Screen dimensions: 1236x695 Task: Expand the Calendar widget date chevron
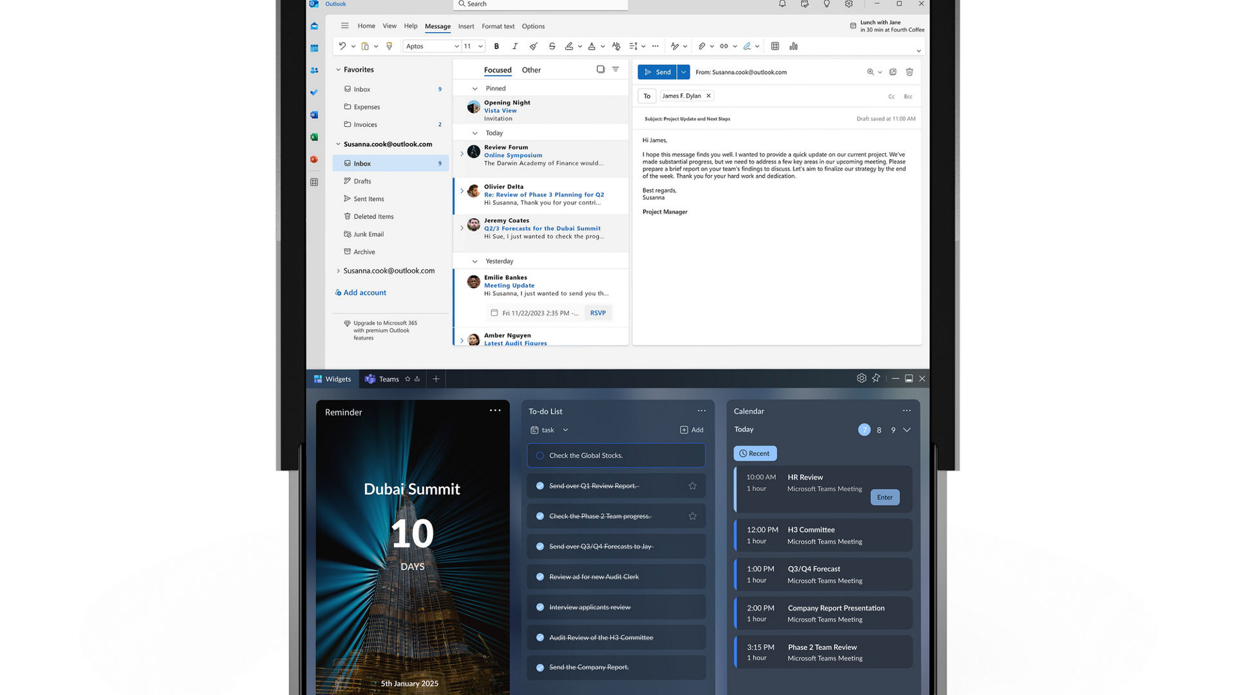click(907, 430)
